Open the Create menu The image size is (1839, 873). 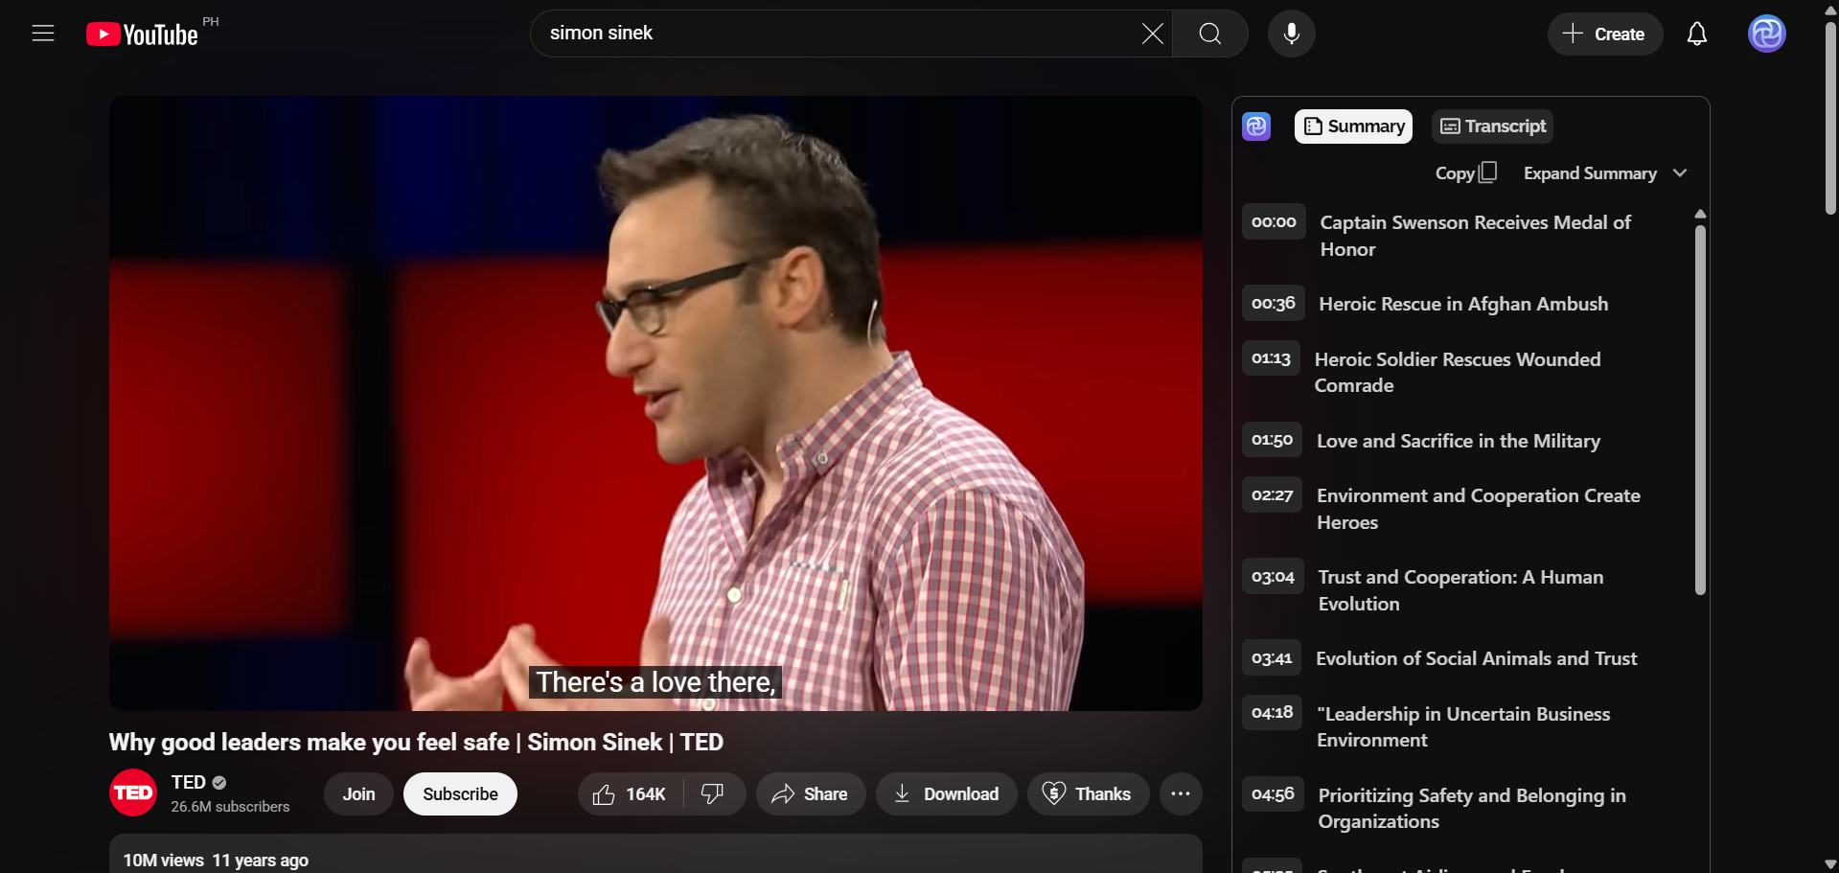[1604, 34]
